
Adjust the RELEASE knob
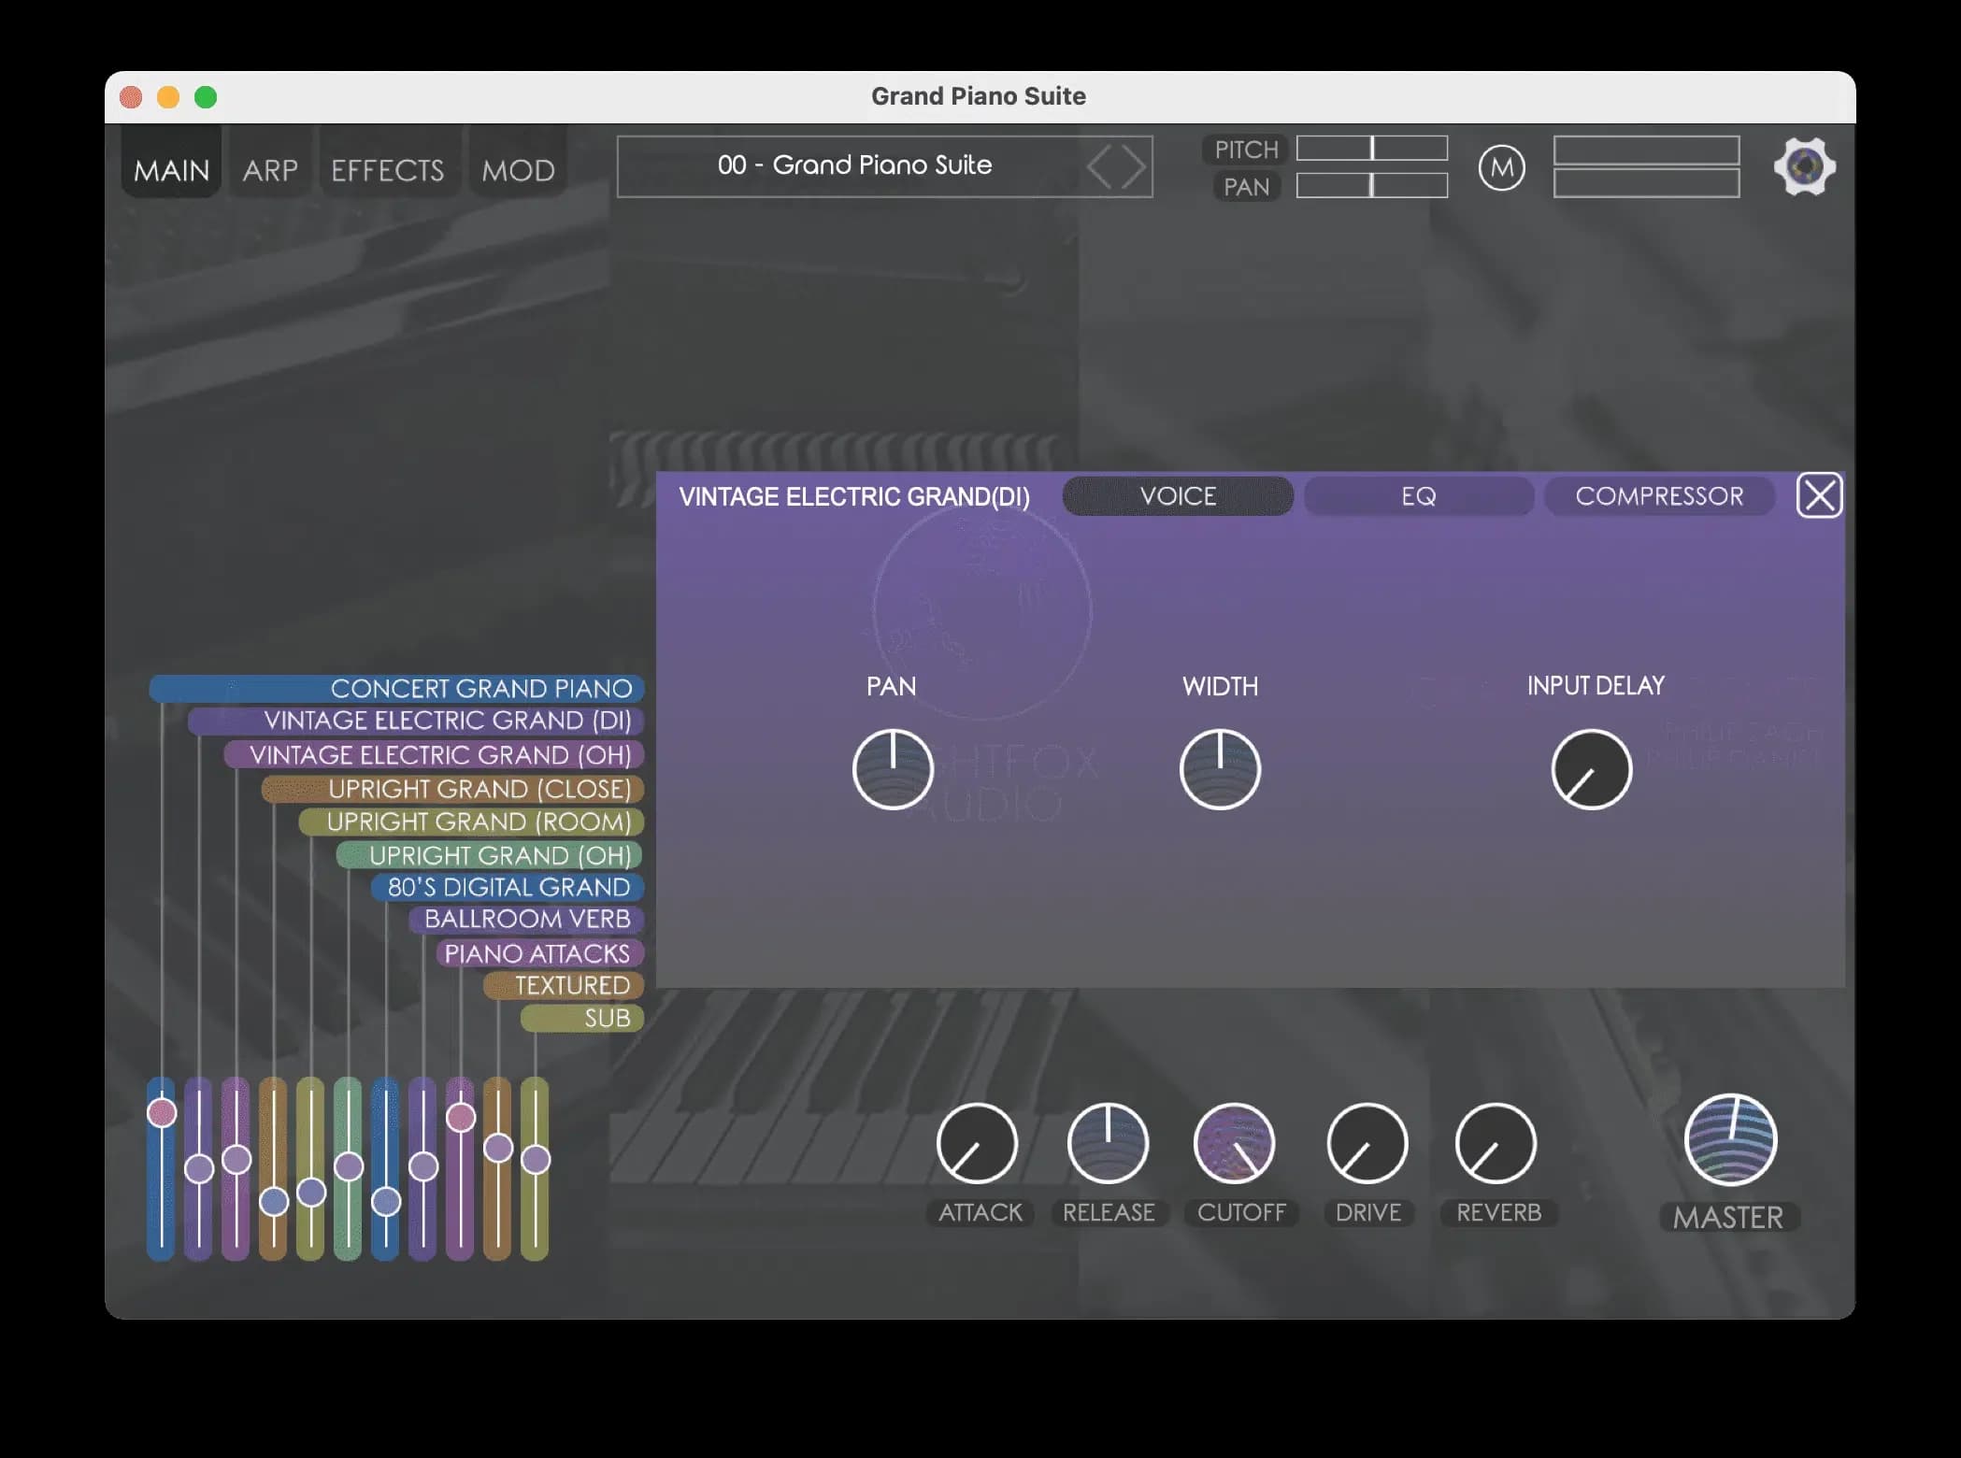tap(1108, 1142)
